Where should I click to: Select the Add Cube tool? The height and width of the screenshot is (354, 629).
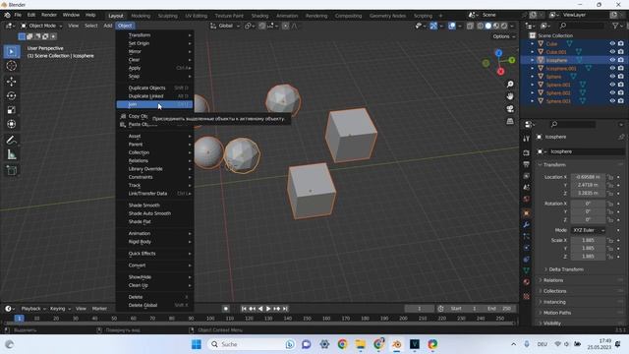click(x=11, y=170)
